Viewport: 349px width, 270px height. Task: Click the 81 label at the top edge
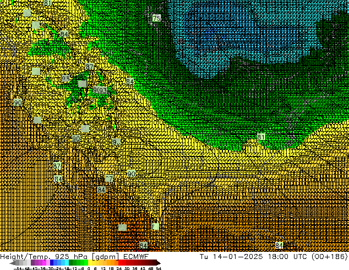tap(47, 3)
